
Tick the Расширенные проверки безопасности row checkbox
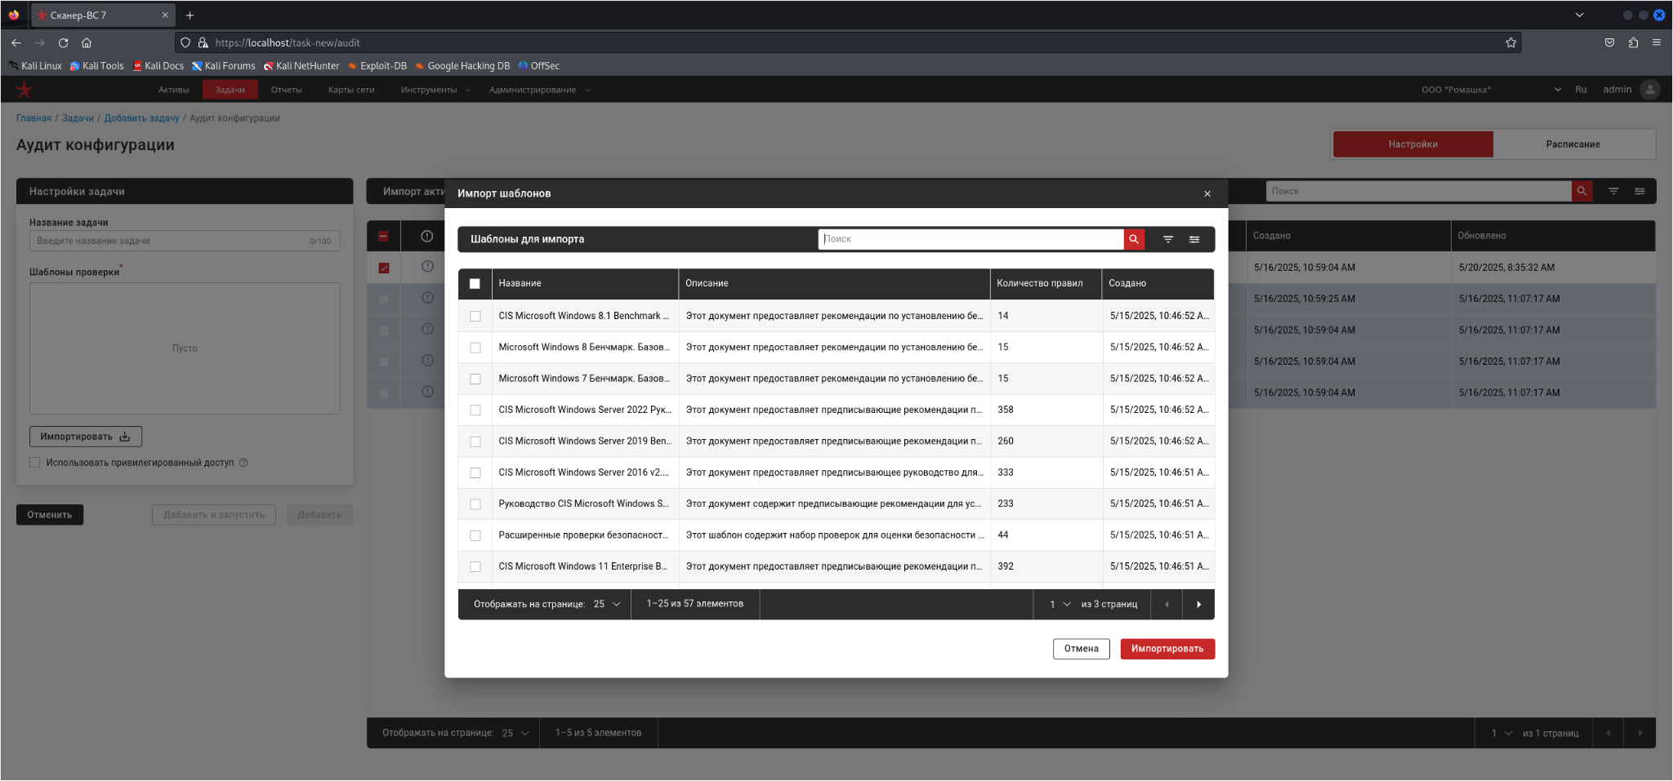click(x=475, y=535)
